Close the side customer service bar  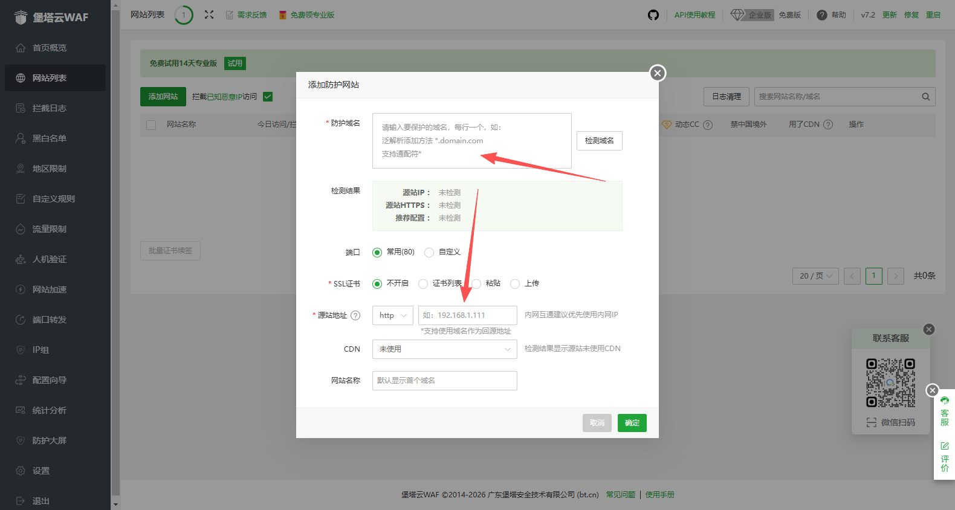click(x=933, y=390)
